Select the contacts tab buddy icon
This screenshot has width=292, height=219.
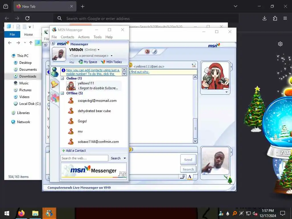point(55,72)
